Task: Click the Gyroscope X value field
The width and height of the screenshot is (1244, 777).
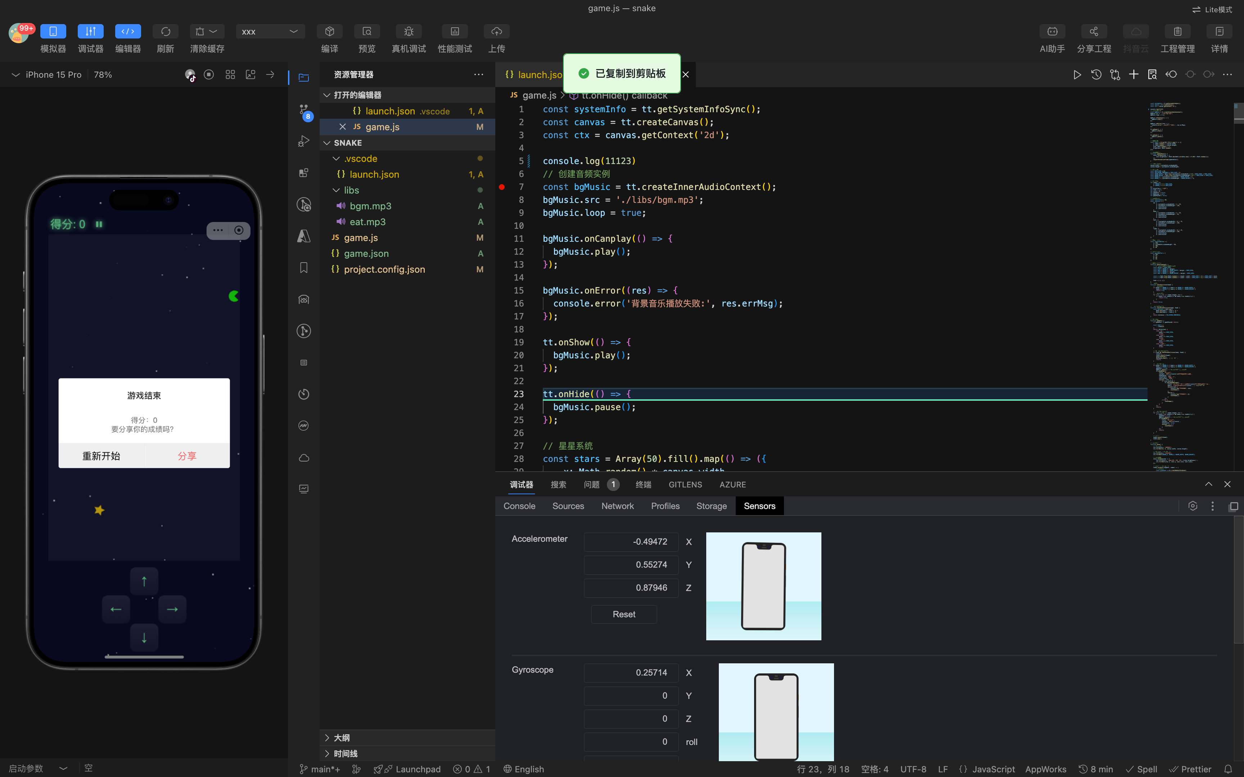Action: click(x=631, y=672)
